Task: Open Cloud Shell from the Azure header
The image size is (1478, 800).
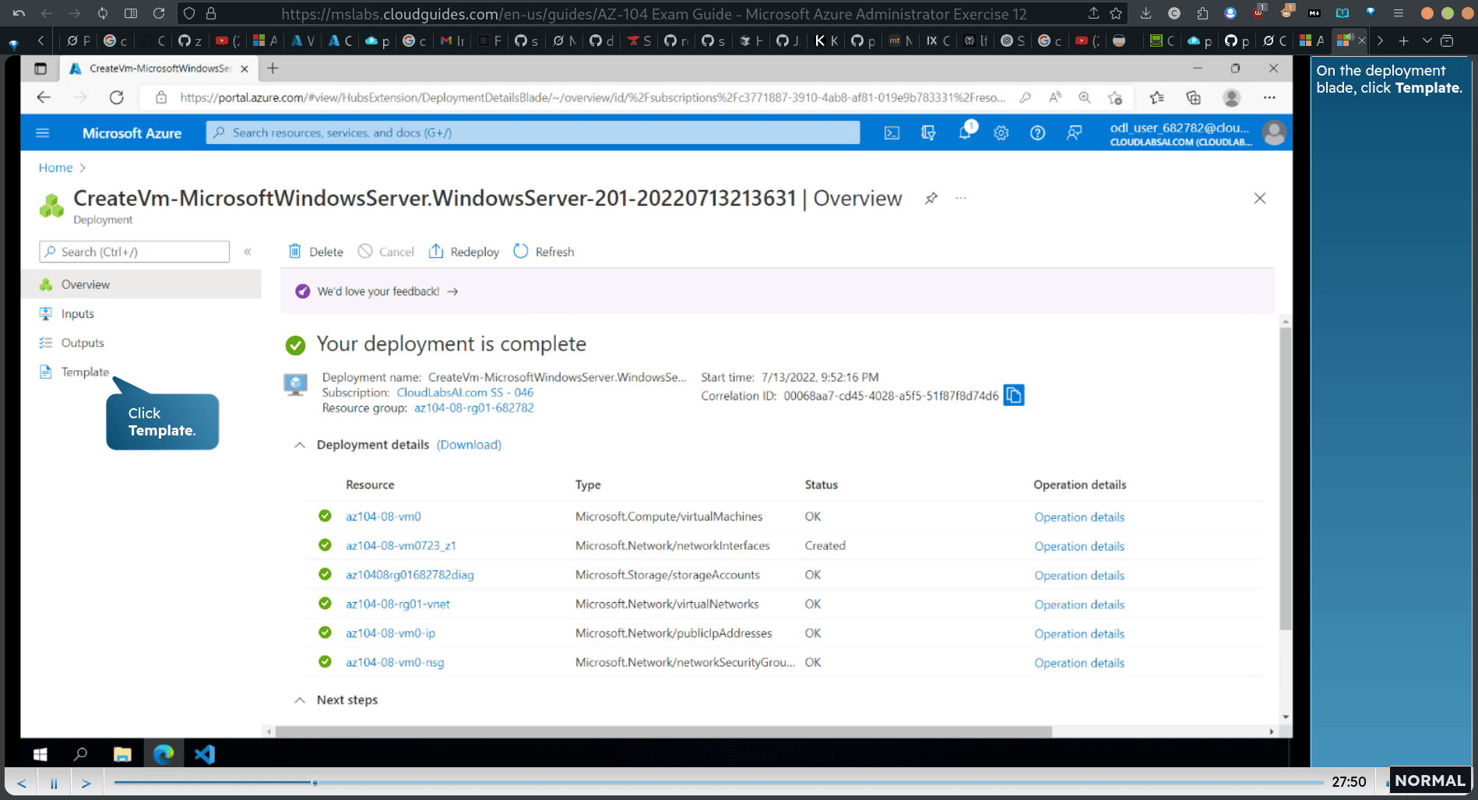Action: (892, 133)
